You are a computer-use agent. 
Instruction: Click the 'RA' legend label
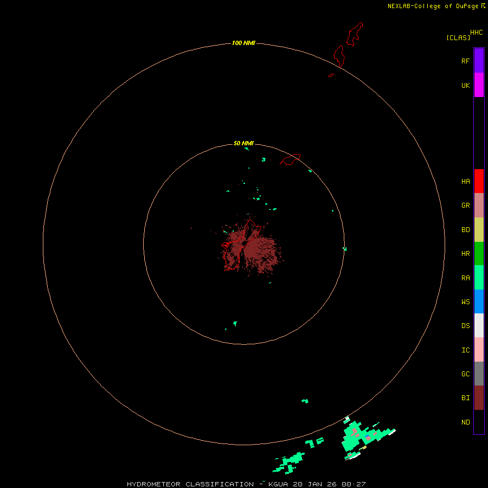pos(465,278)
